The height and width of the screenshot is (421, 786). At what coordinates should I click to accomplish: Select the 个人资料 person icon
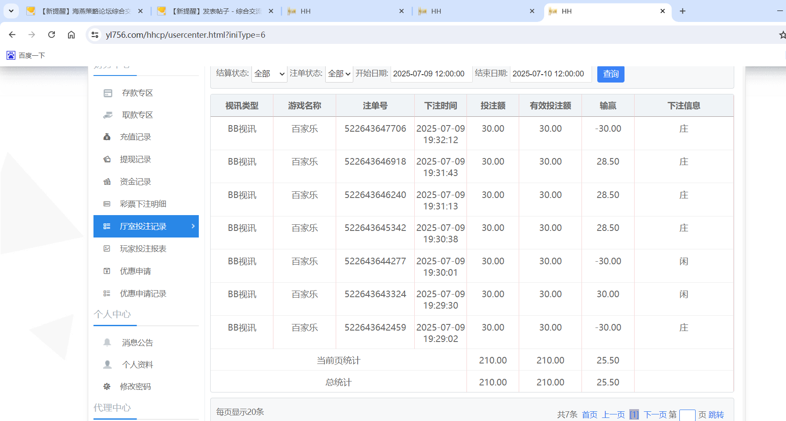(107, 364)
